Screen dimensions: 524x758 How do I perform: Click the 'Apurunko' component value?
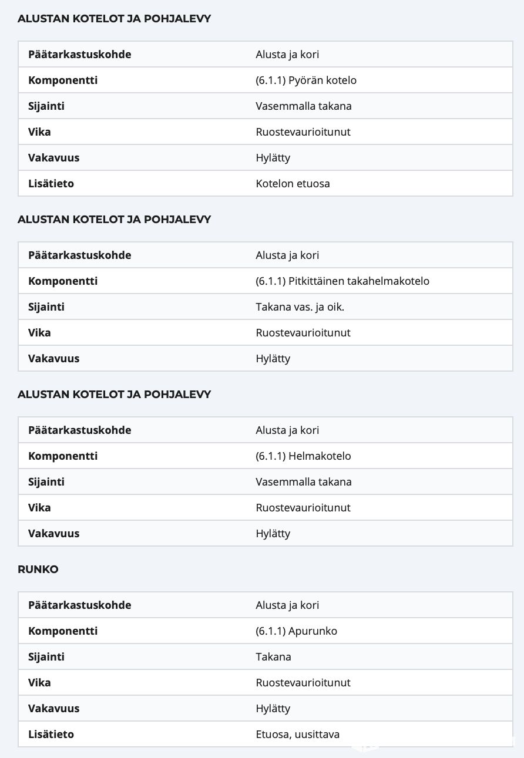click(296, 631)
